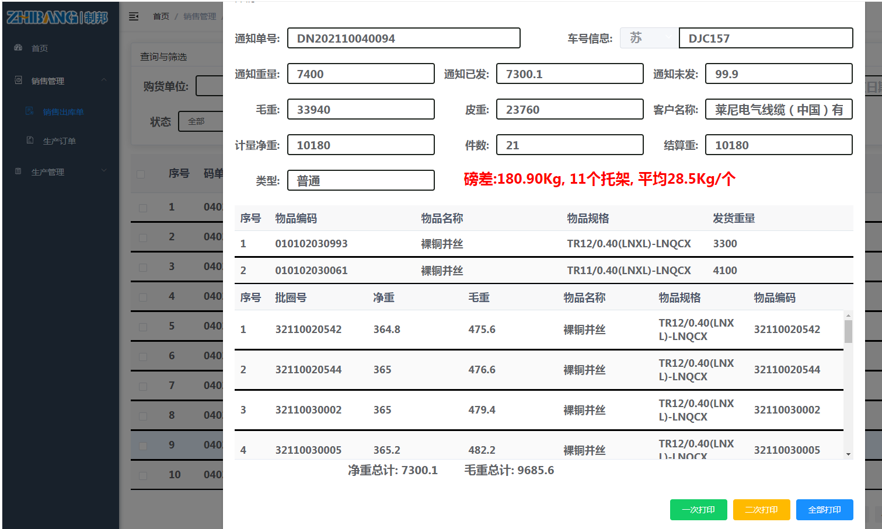Click the 销售管理 menu icon
This screenshot has height=529, width=882.
tap(18, 80)
